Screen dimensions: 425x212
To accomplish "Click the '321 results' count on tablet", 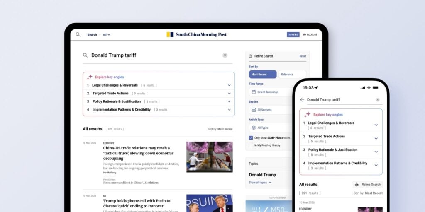I will pyautogui.click(x=115, y=129).
